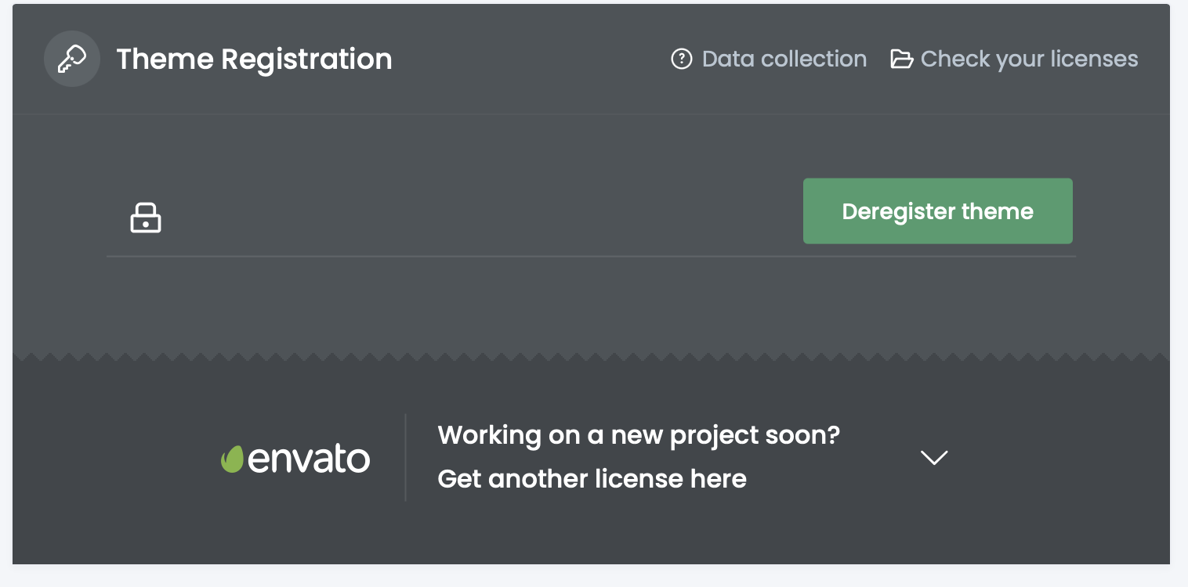The image size is (1188, 587).
Task: Open the Check your licenses link
Action: coord(1029,59)
